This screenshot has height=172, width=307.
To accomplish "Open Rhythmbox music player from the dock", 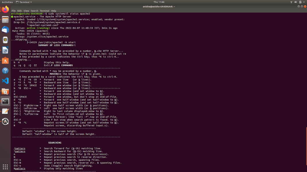I will point(5,40).
